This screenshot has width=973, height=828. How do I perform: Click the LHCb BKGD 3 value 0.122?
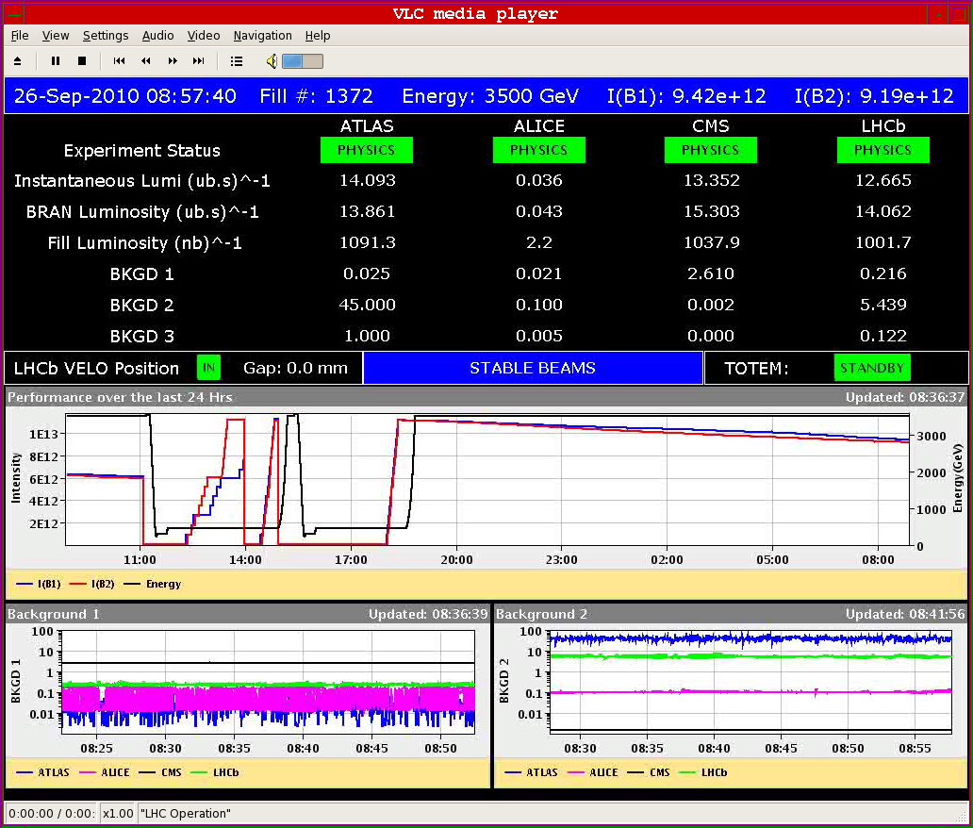[x=883, y=336]
